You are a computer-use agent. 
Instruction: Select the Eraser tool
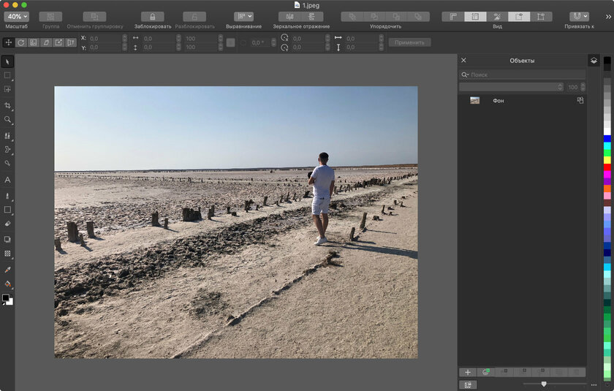[7, 224]
